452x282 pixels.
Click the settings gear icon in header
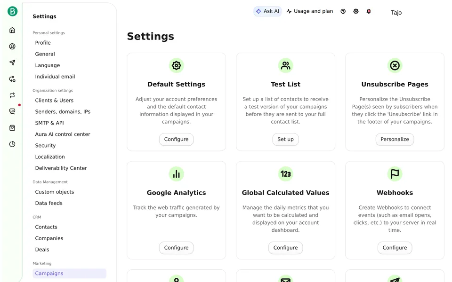[356, 11]
